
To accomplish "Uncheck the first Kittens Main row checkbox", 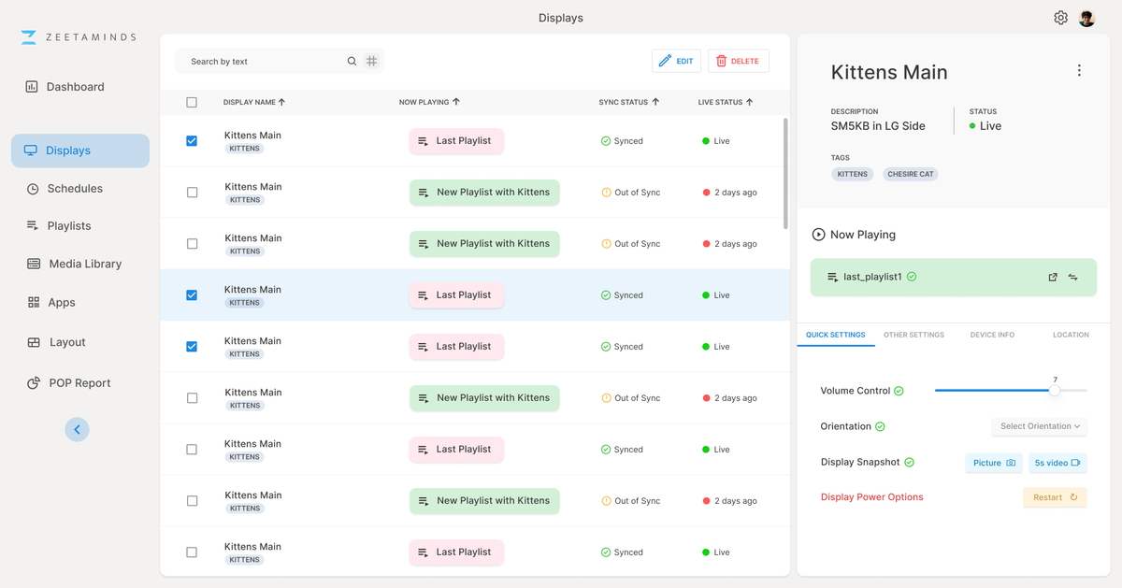I will tap(192, 141).
